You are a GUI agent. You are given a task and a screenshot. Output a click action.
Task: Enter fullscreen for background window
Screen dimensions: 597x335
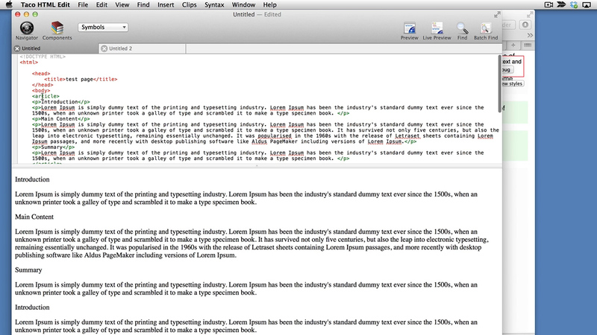(530, 15)
